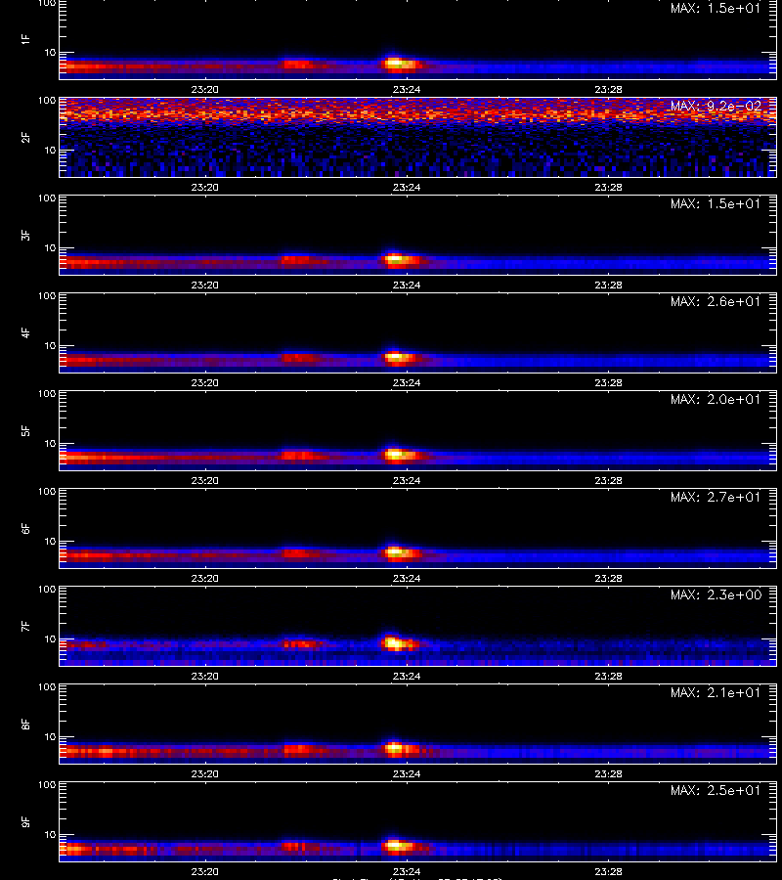Click the 10 y-axis label of 2F panel
Screen dimensions: 782x880
[51, 150]
